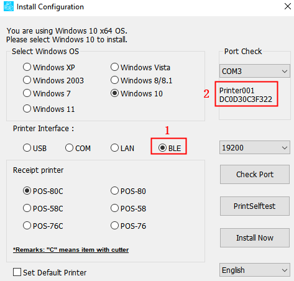Choose USB as printer interface
Viewport: 294px width, 281px height.
pyautogui.click(x=35, y=148)
